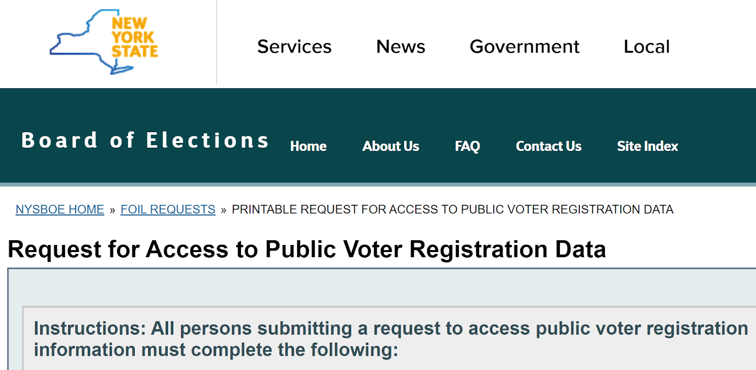Go to Board of Elections Home
The width and height of the screenshot is (756, 370).
point(308,146)
